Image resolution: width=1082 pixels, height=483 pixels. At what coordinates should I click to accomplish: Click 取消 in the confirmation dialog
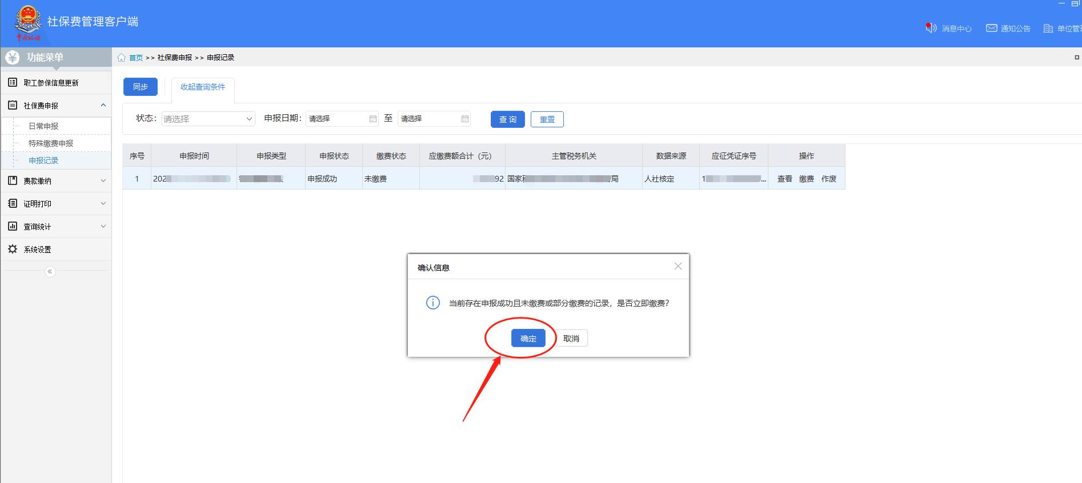coord(571,339)
